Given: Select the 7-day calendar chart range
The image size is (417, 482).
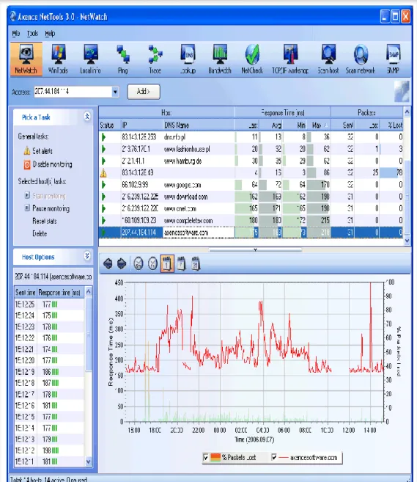Looking at the screenshot, I should coord(181,264).
